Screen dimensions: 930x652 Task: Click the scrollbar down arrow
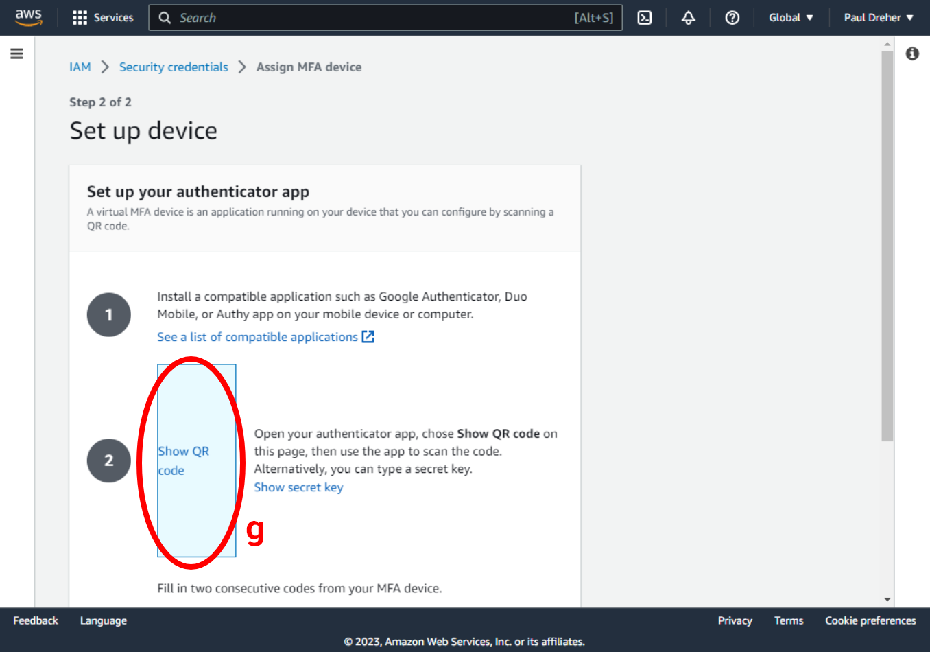tap(887, 599)
